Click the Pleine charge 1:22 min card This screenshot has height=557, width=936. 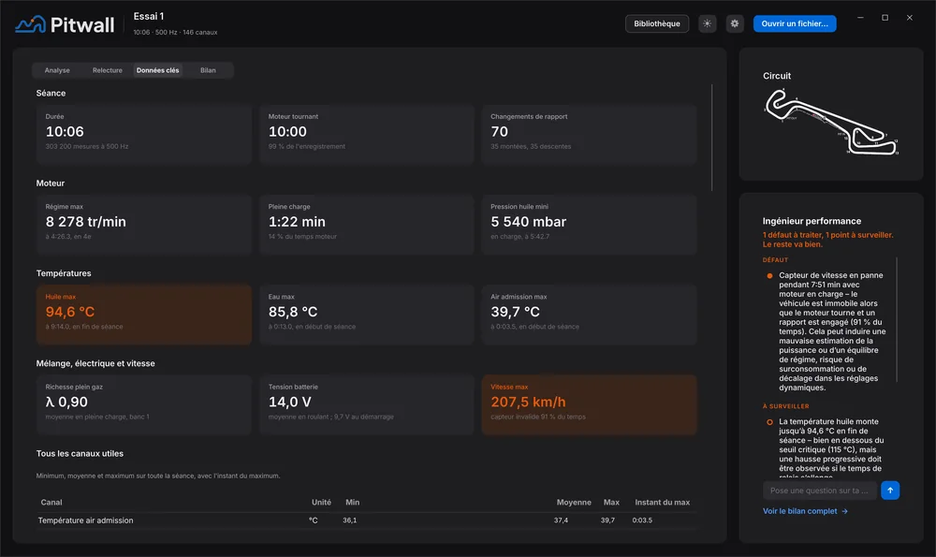(367, 225)
